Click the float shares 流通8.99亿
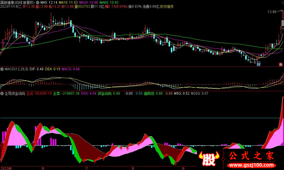Image resolution: width=284 pixels, height=170 pixels. pos(151,7)
